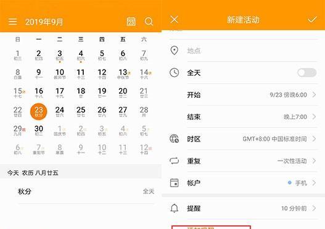Select October 7 重阳节 date
Image resolution: width=325 pixels, height=229 pixels.
tap(39, 149)
